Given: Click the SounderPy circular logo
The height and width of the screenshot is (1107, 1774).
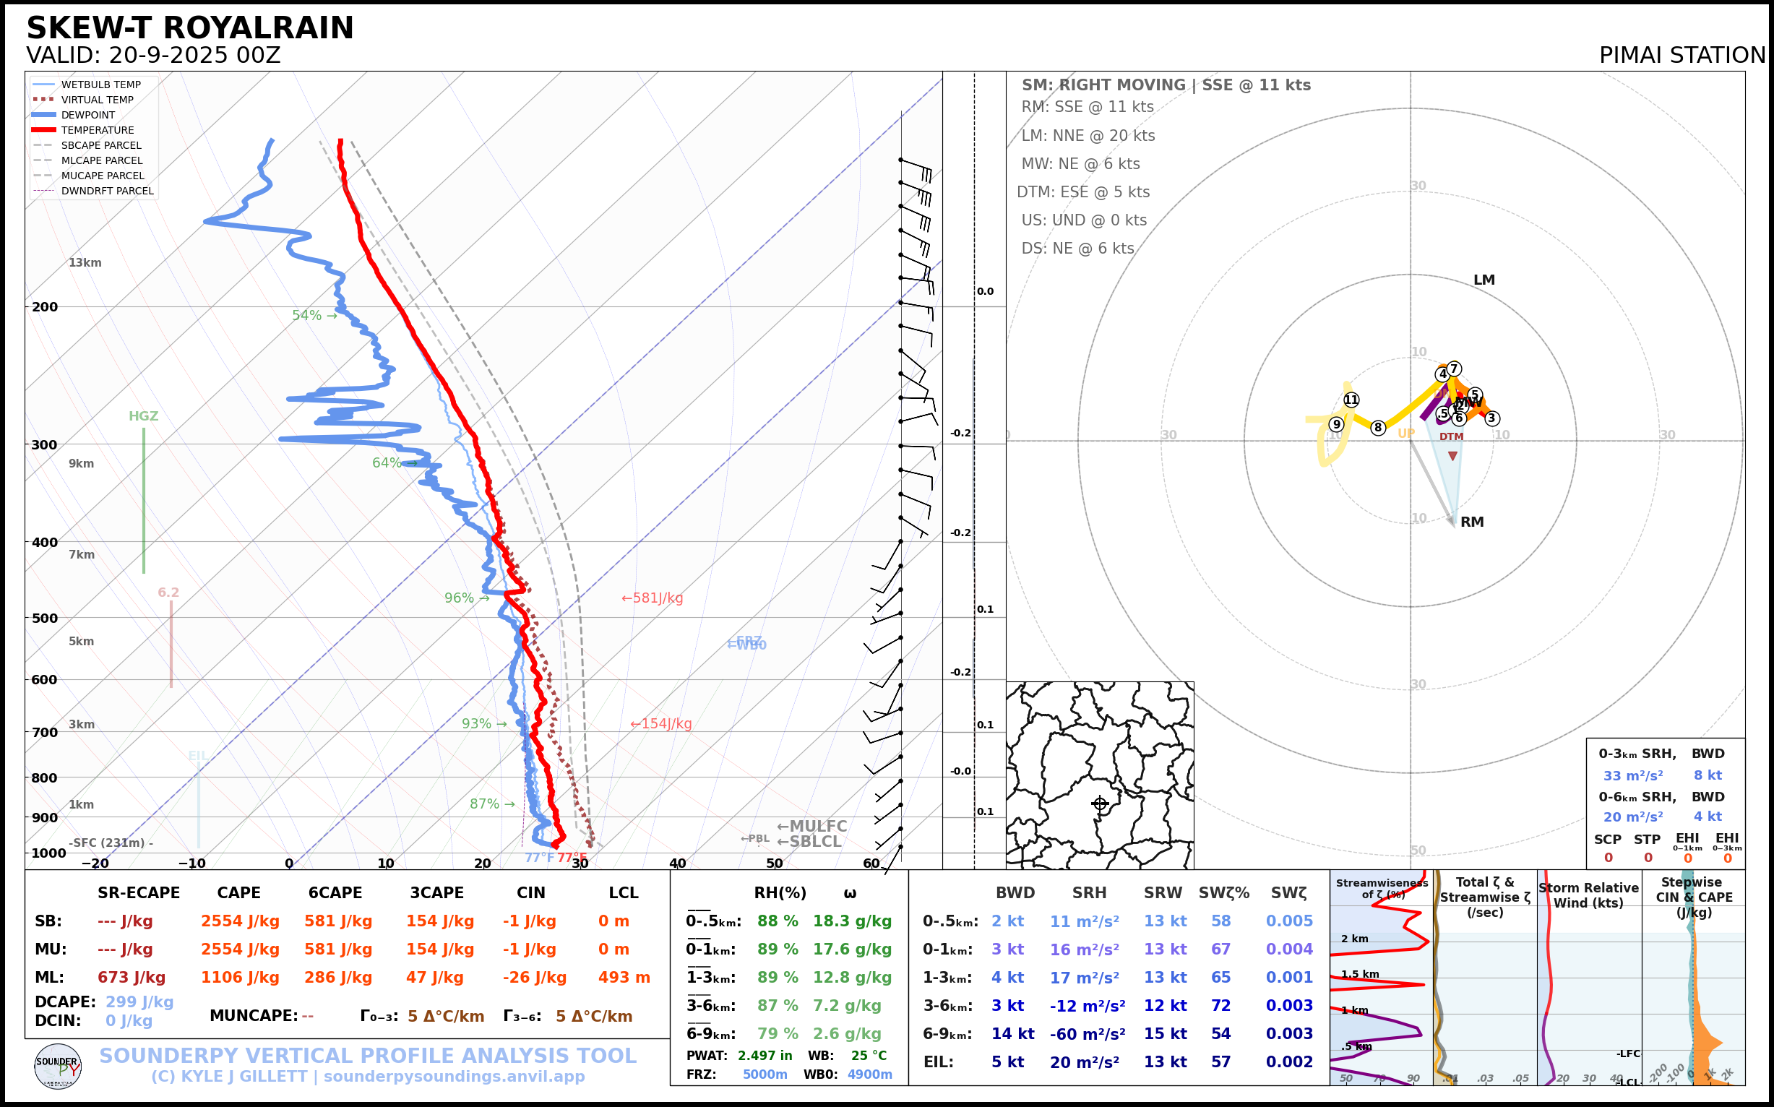Looking at the screenshot, I should pyautogui.click(x=58, y=1066).
